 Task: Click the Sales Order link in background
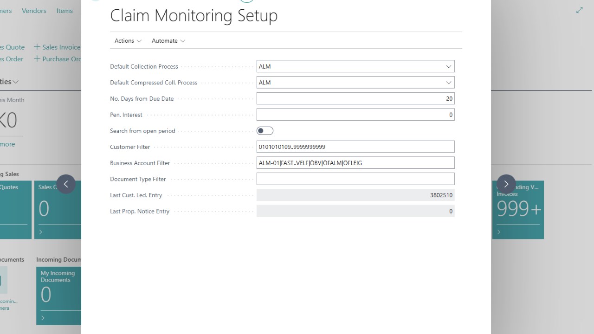pyautogui.click(x=12, y=59)
